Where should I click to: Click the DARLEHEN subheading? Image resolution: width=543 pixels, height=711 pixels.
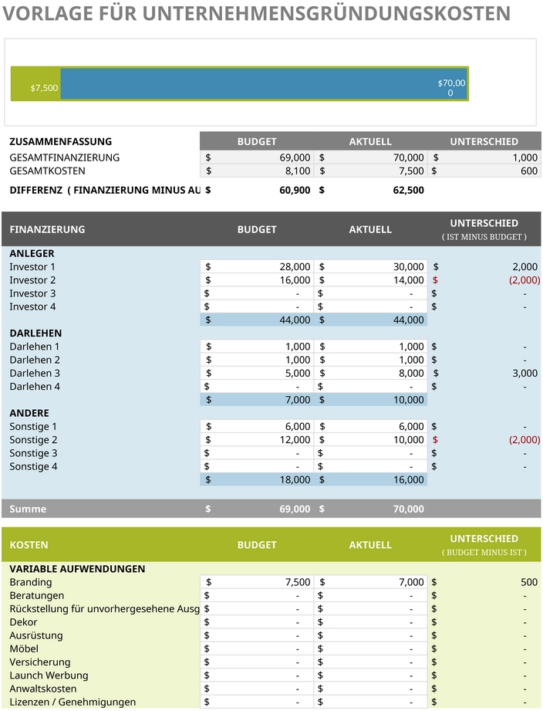(35, 333)
